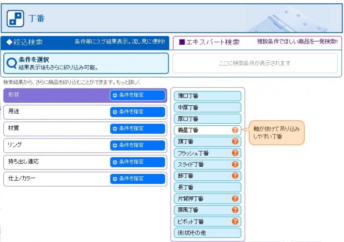Viewport: 344px width, 242px height.
Task: Click help icon next to ピボット丁番
Action: (235, 221)
